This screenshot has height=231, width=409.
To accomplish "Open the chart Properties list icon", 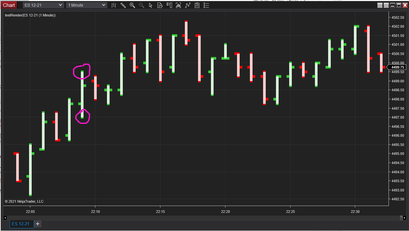I will (206, 5).
